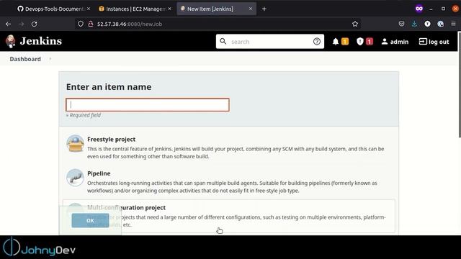Close the Devops-Tools-Documentation tab

point(89,9)
